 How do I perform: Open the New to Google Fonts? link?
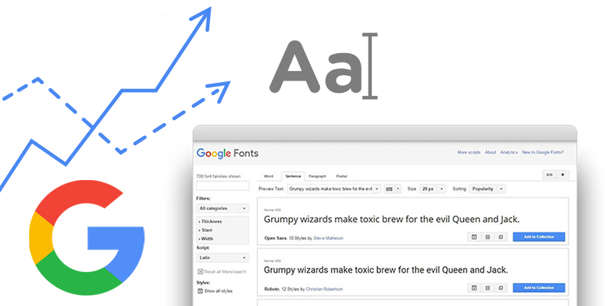tap(543, 152)
